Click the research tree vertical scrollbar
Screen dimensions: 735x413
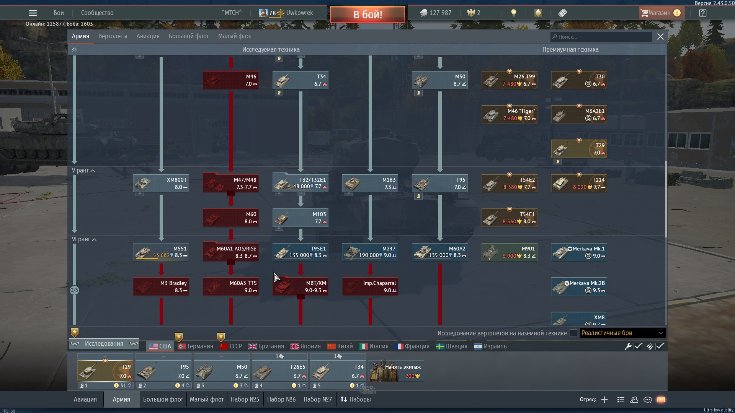pyautogui.click(x=666, y=199)
